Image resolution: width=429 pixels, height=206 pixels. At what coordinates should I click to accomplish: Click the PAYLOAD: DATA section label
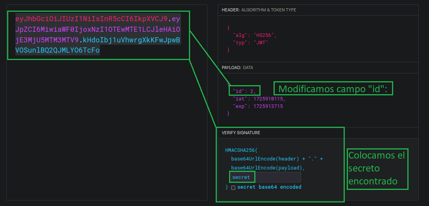(x=237, y=67)
